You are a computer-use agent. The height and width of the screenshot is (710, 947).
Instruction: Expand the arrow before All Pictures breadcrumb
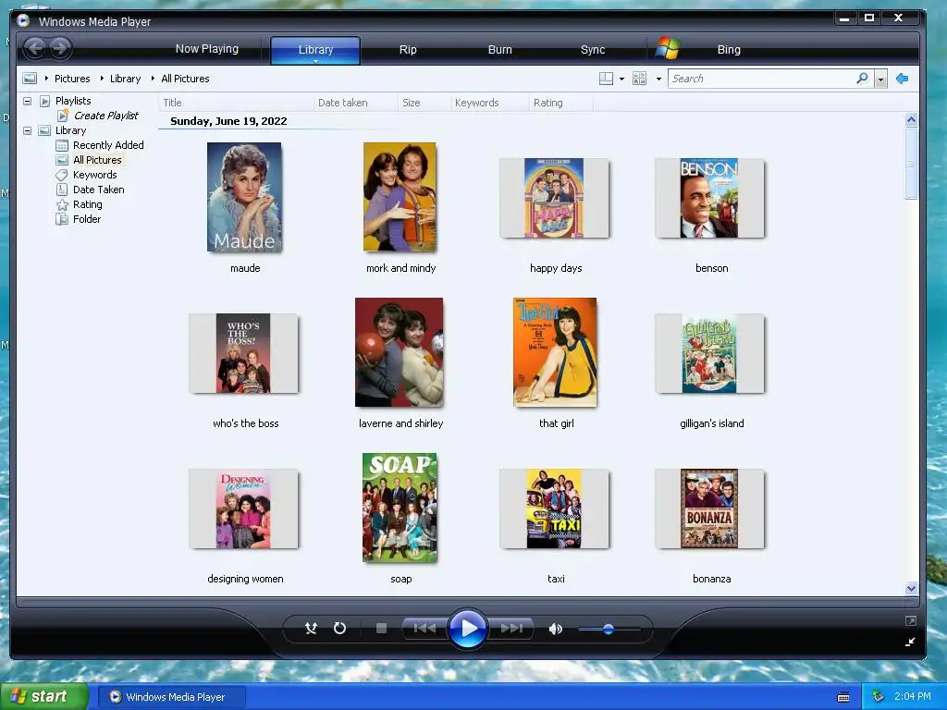[x=153, y=79]
